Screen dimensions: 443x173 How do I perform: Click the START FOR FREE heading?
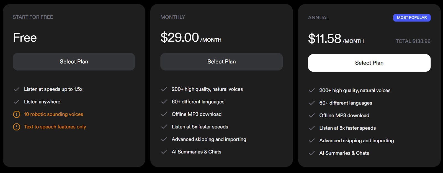(33, 17)
